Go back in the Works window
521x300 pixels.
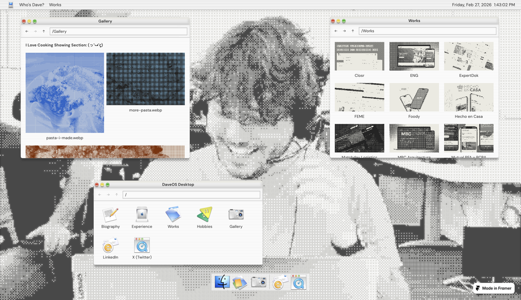point(336,31)
